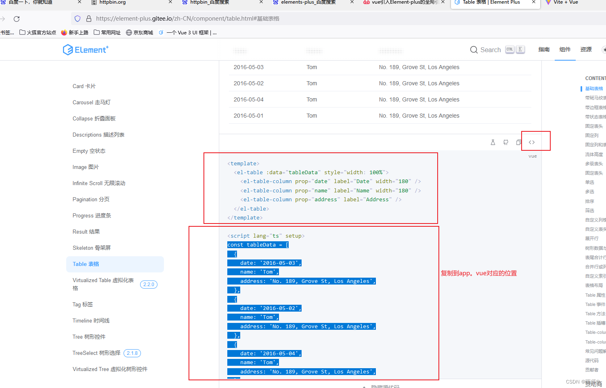Switch to the 资源 tab
606x388 pixels.
pyautogui.click(x=586, y=49)
